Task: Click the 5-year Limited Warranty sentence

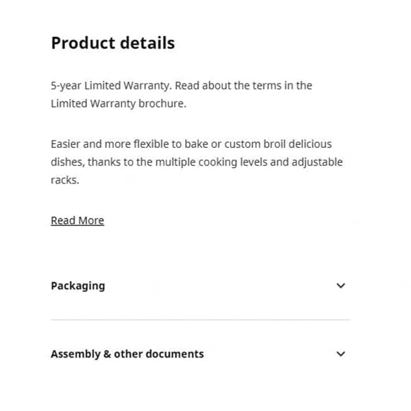Action: coord(111,86)
